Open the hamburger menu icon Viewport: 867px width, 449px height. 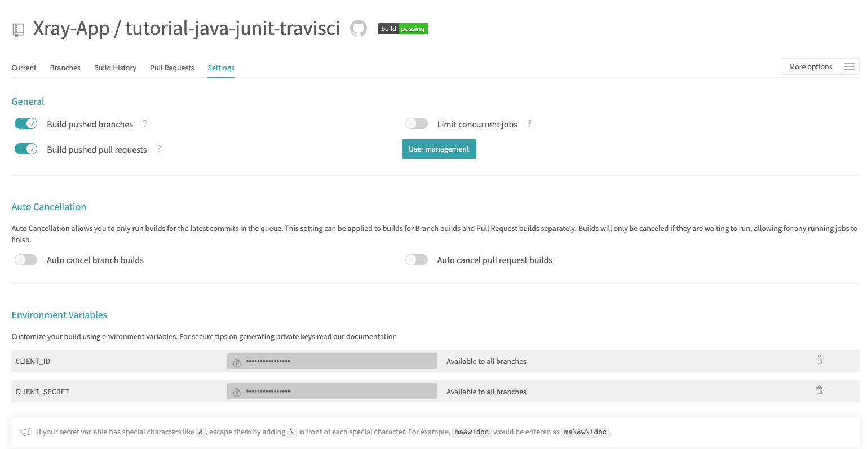tap(849, 66)
